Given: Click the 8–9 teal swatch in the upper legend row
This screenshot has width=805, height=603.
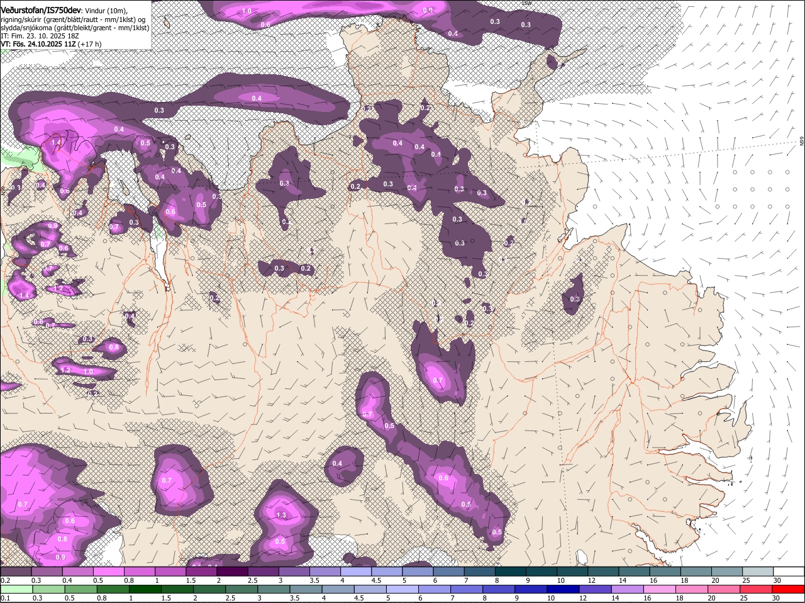Looking at the screenshot, I should pyautogui.click(x=511, y=572).
